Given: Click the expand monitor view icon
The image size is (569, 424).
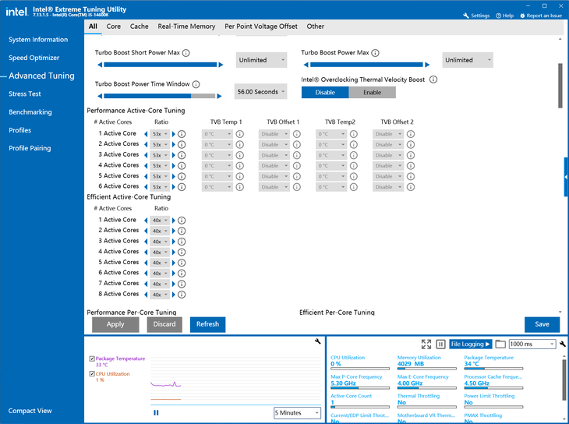Looking at the screenshot, I should click(426, 344).
